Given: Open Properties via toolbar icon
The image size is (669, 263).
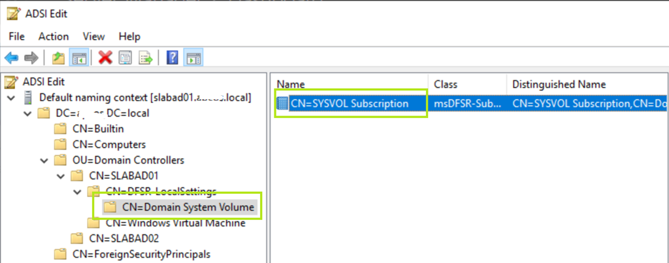Looking at the screenshot, I should 125,58.
